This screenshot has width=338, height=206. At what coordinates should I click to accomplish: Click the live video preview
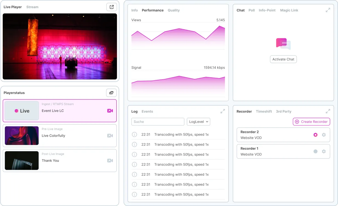point(60,46)
